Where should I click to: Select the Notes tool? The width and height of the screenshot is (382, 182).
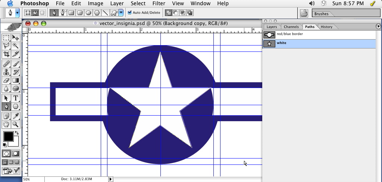[x=6, y=116]
